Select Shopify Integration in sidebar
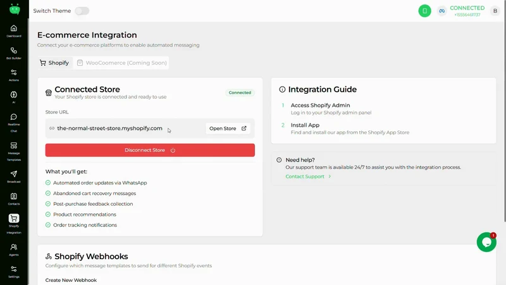 click(13, 224)
